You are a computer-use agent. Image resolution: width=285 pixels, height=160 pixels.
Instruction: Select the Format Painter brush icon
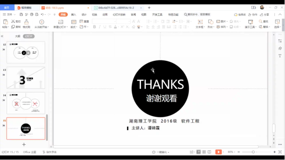pos(26,22)
